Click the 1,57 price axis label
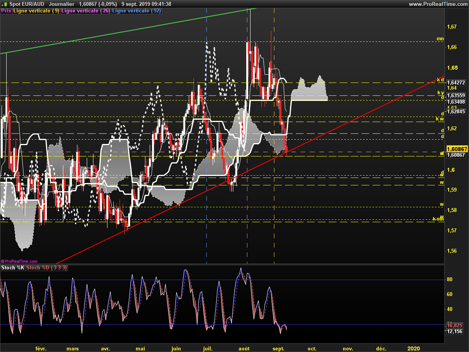 [x=452, y=230]
